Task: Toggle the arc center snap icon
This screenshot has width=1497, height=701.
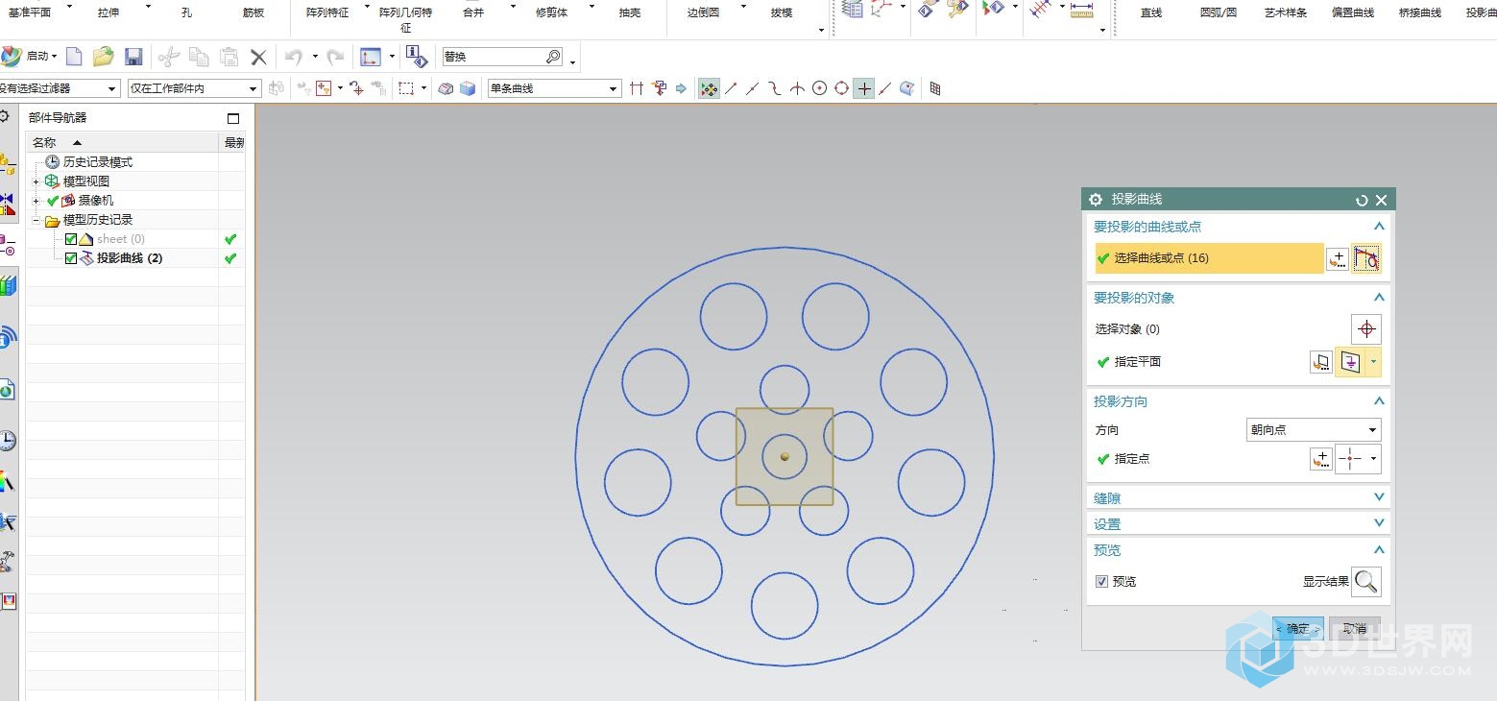Action: pyautogui.click(x=819, y=88)
